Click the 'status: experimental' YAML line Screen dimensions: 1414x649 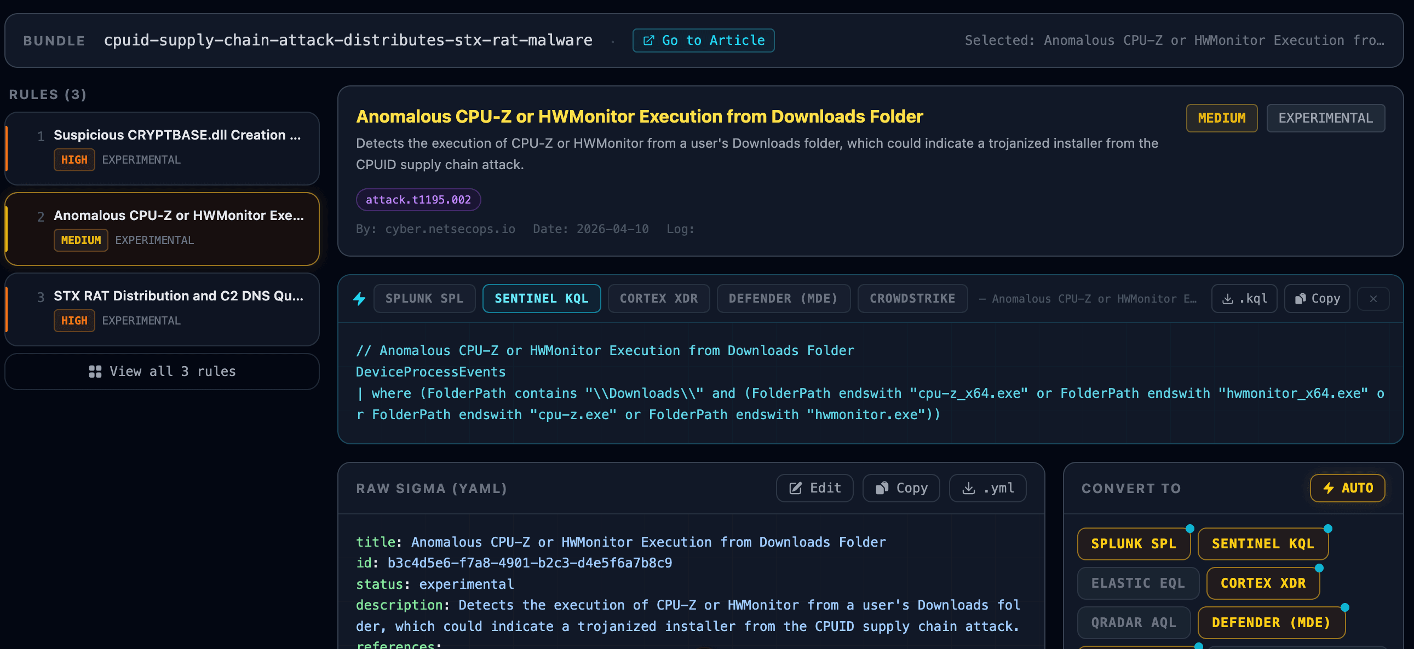pyautogui.click(x=435, y=584)
